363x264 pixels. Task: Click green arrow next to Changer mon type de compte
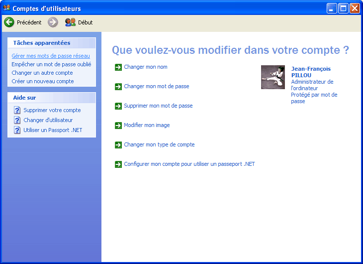[x=118, y=145]
